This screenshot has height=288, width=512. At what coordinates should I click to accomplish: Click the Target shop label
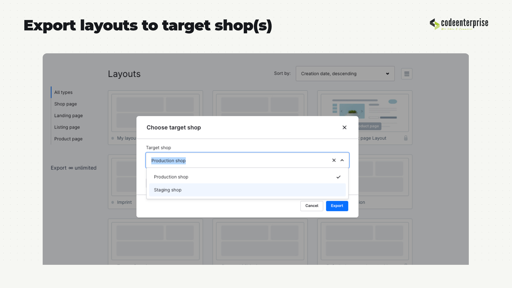[x=158, y=148]
